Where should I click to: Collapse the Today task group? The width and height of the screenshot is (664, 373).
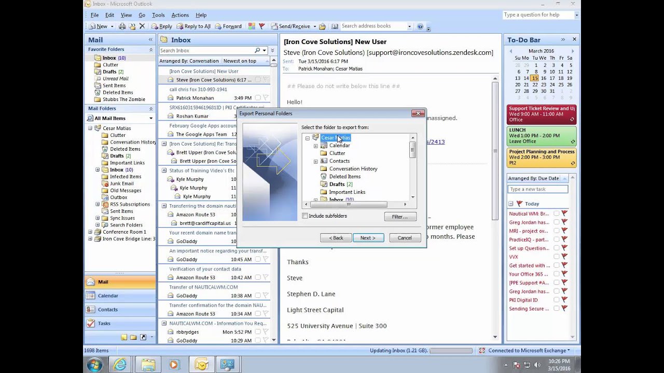pyautogui.click(x=510, y=204)
